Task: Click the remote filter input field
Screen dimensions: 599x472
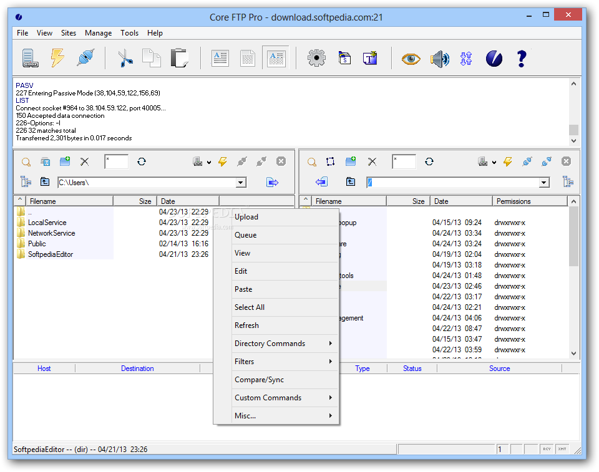Action: coord(404,161)
